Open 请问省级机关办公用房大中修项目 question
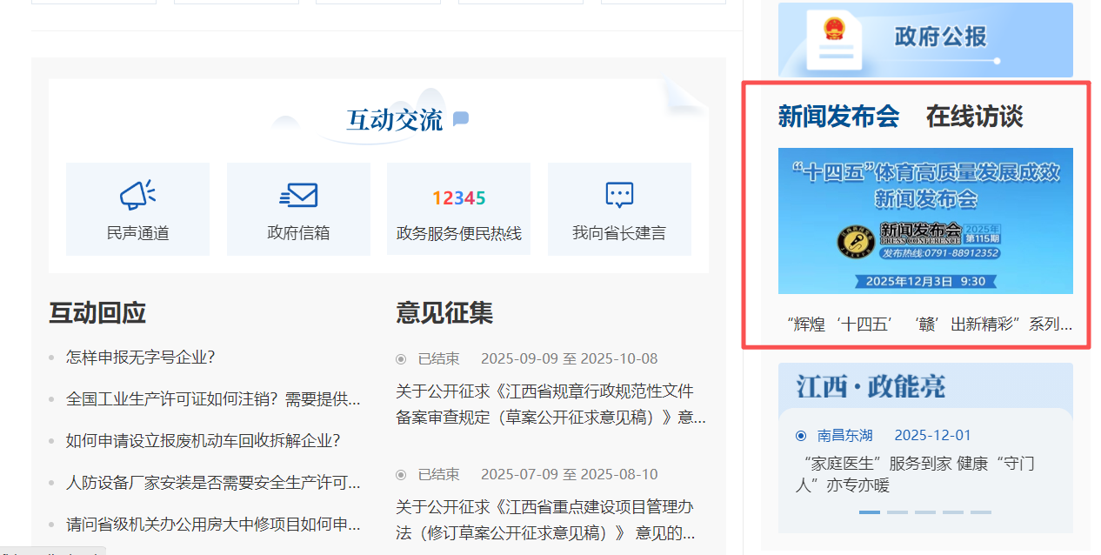This screenshot has width=1101, height=555. point(213,524)
